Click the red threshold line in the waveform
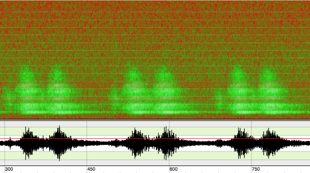Viewport: 310px width, 173px height. [155, 139]
